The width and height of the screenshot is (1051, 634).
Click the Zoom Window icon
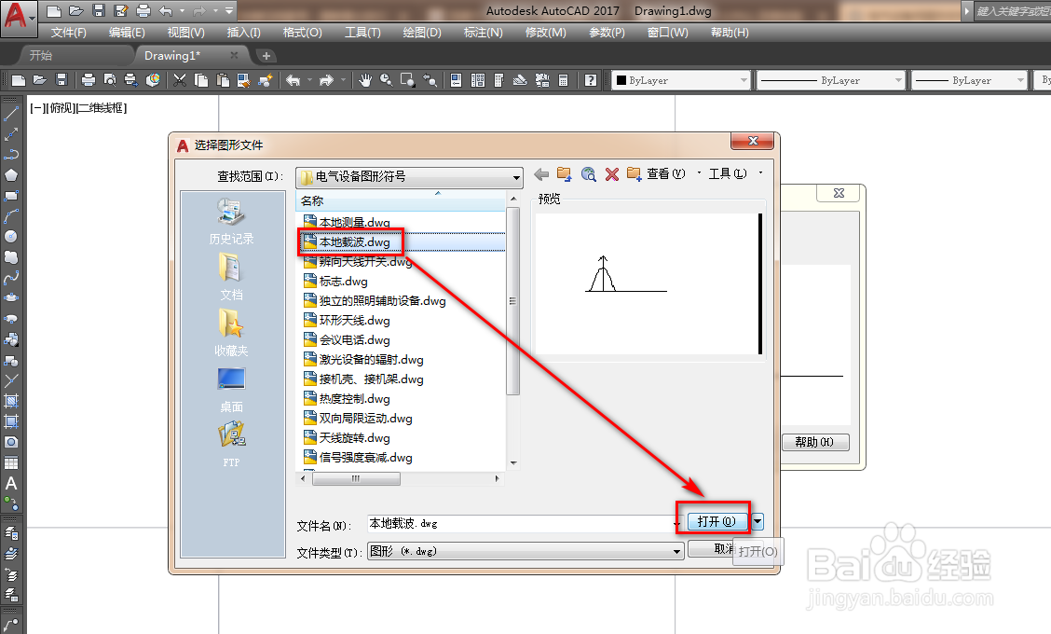[407, 80]
